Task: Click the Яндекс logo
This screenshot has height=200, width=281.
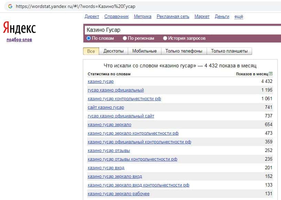Action: [19, 28]
